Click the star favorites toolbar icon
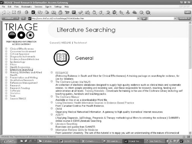This screenshot has height=144, width=192. pos(101,12)
